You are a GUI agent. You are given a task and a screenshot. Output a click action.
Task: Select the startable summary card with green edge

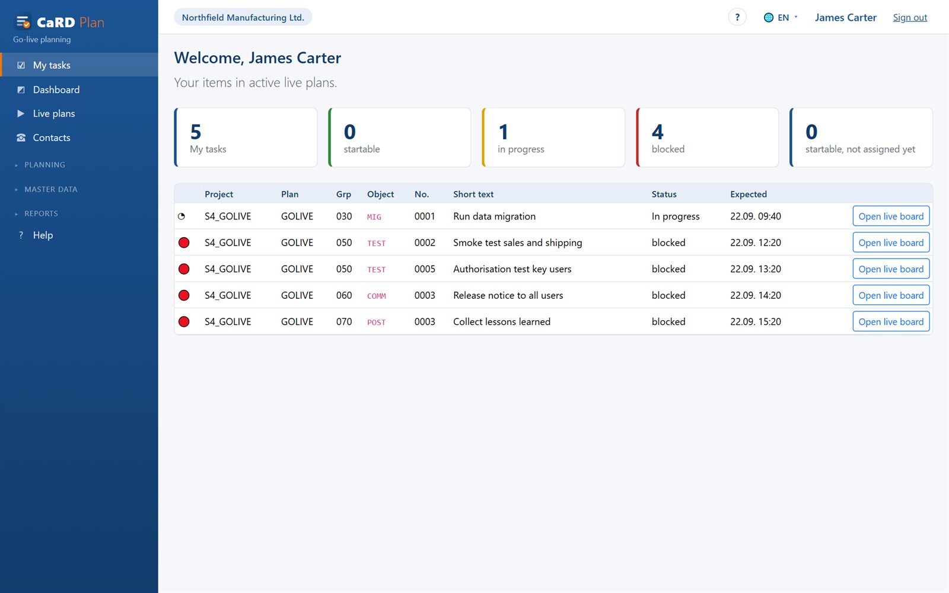tap(400, 138)
